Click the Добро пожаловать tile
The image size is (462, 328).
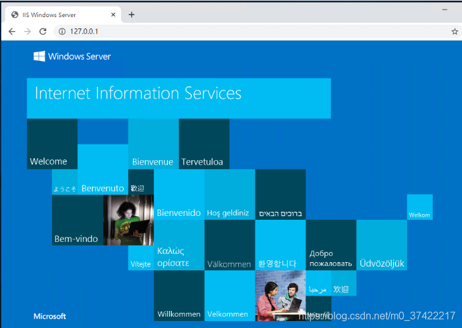(331, 245)
